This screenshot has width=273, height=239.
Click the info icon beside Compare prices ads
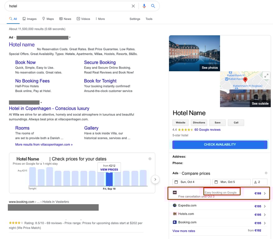coord(266,173)
